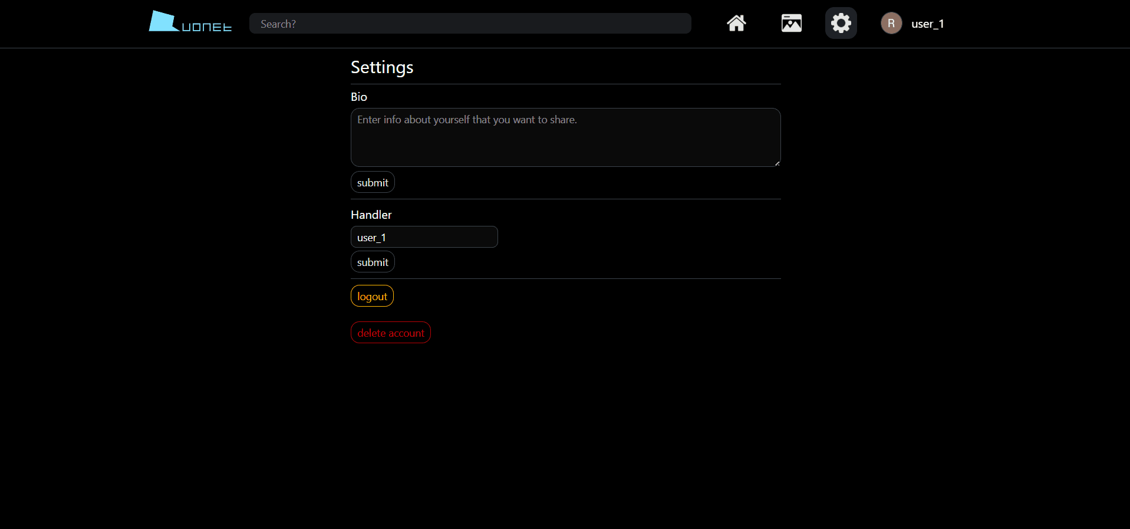Focus the Search? input bar
This screenshot has width=1130, height=529.
[470, 24]
